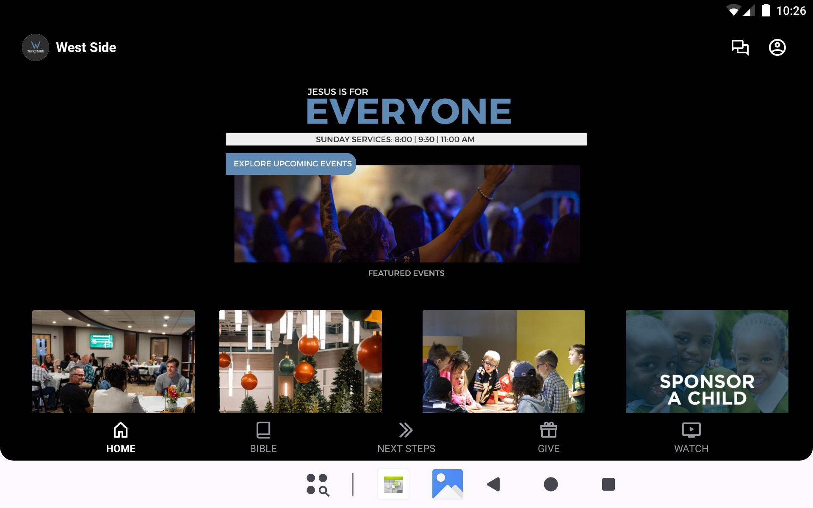Open the banquet room gathering thumbnail
This screenshot has height=508, width=813.
pyautogui.click(x=113, y=361)
